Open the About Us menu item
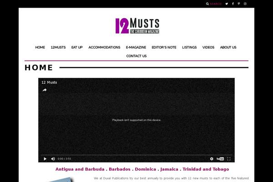This screenshot has height=182, width=273. (x=228, y=47)
